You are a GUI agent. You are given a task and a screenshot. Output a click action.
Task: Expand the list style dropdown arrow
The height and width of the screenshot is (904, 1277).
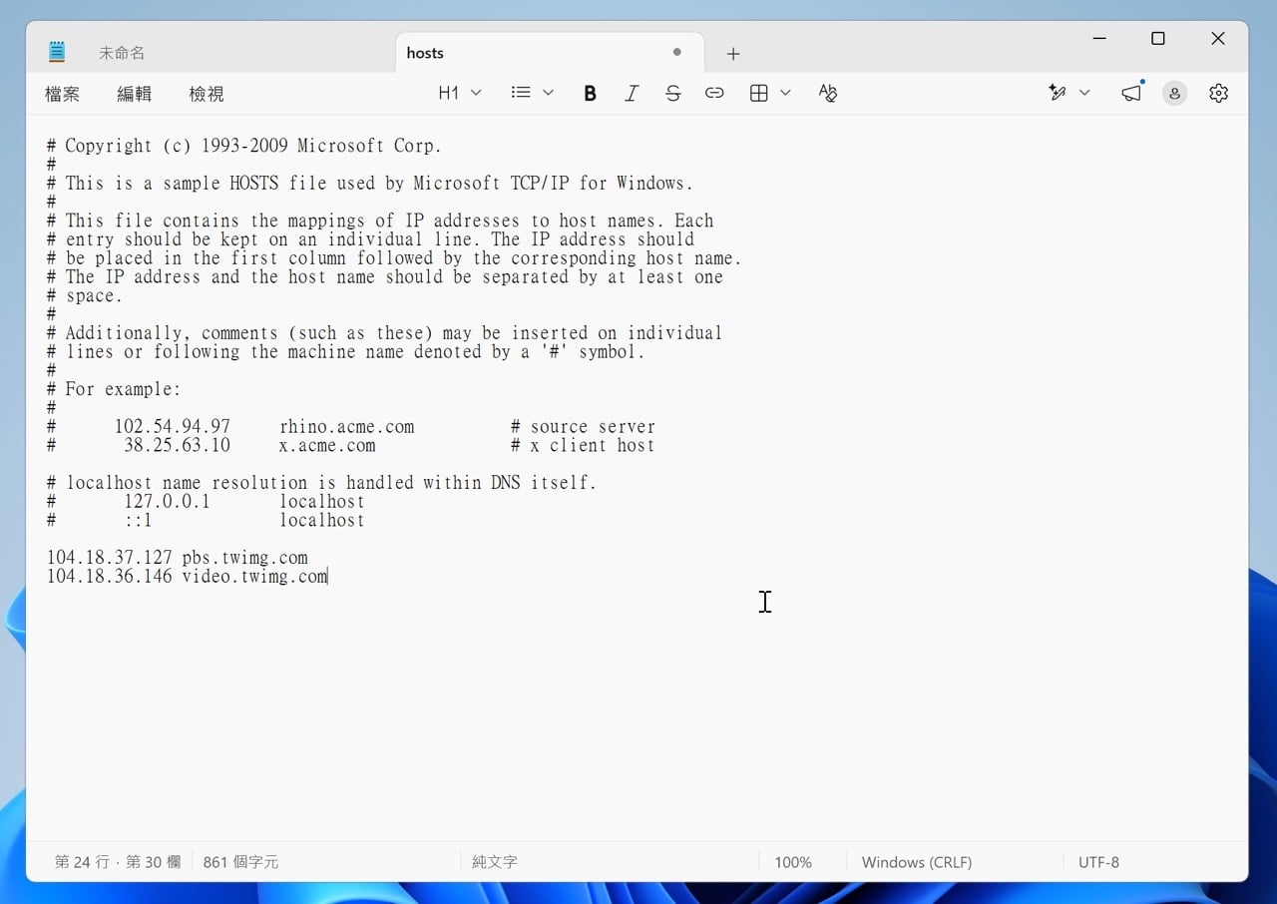548,93
